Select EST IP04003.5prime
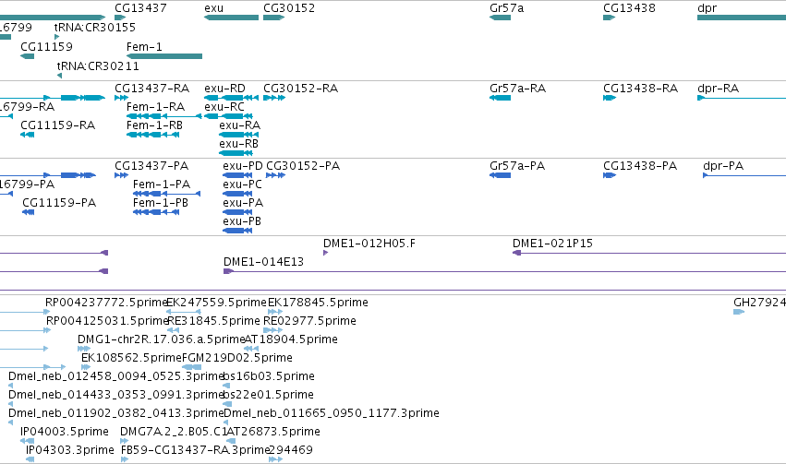This screenshot has height=464, width=786. [x=64, y=433]
